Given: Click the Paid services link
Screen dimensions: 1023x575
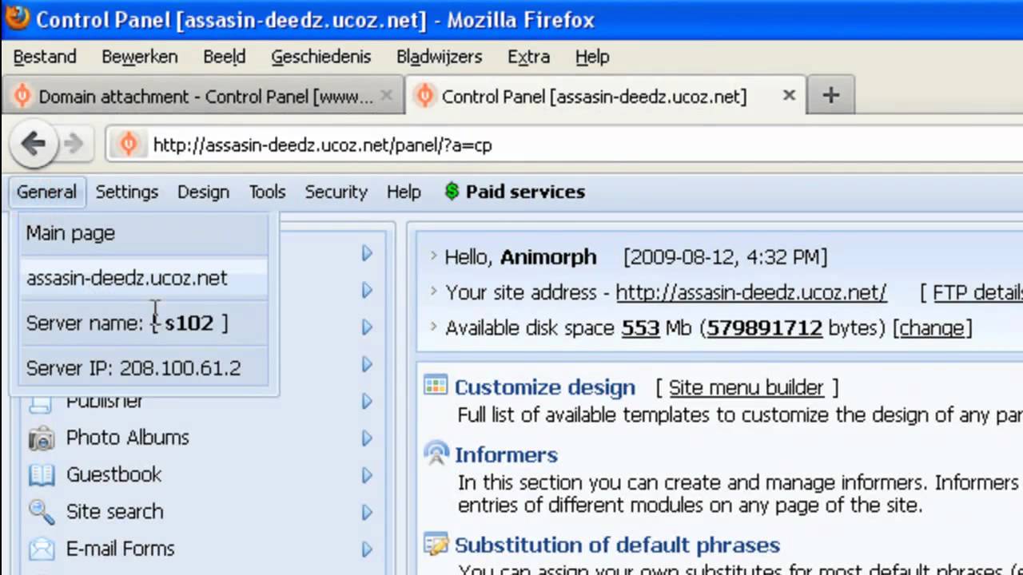Looking at the screenshot, I should [525, 192].
